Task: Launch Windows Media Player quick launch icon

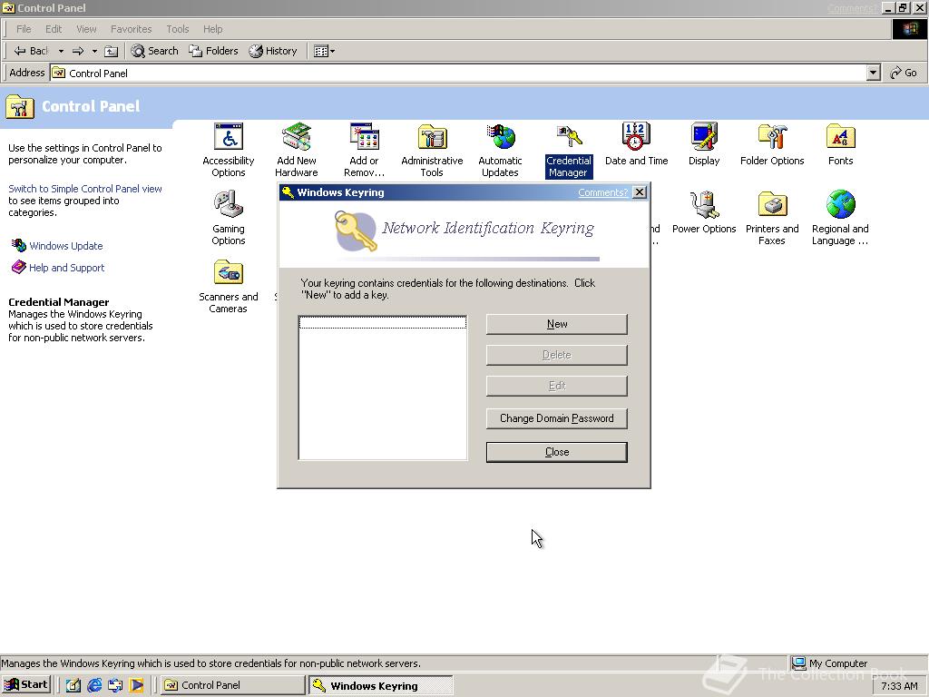Action: (x=136, y=685)
